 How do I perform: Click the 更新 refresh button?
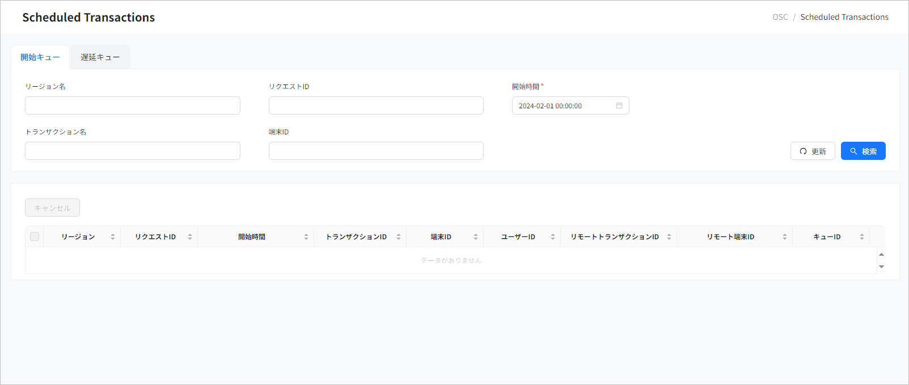pos(812,151)
